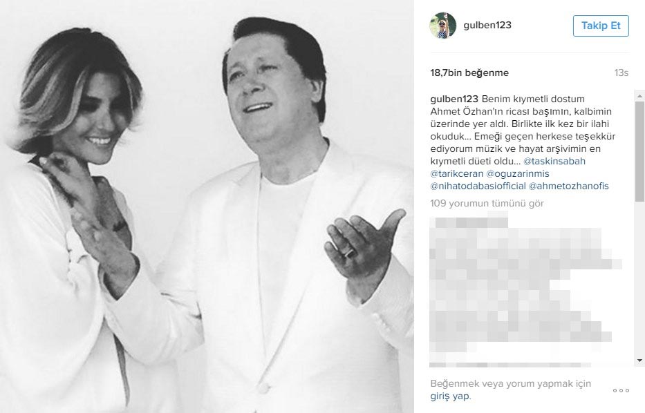The height and width of the screenshot is (413, 645).
Task: Click the scrollbar down arrow
Action: 639,361
